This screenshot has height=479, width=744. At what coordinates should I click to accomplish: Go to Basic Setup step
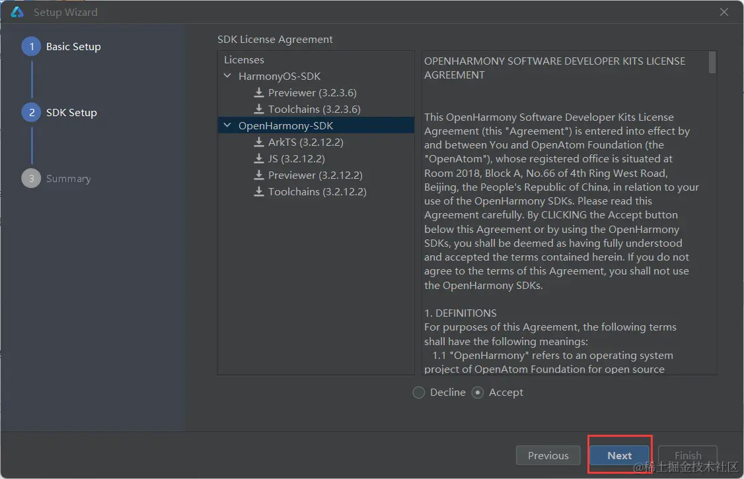point(73,46)
